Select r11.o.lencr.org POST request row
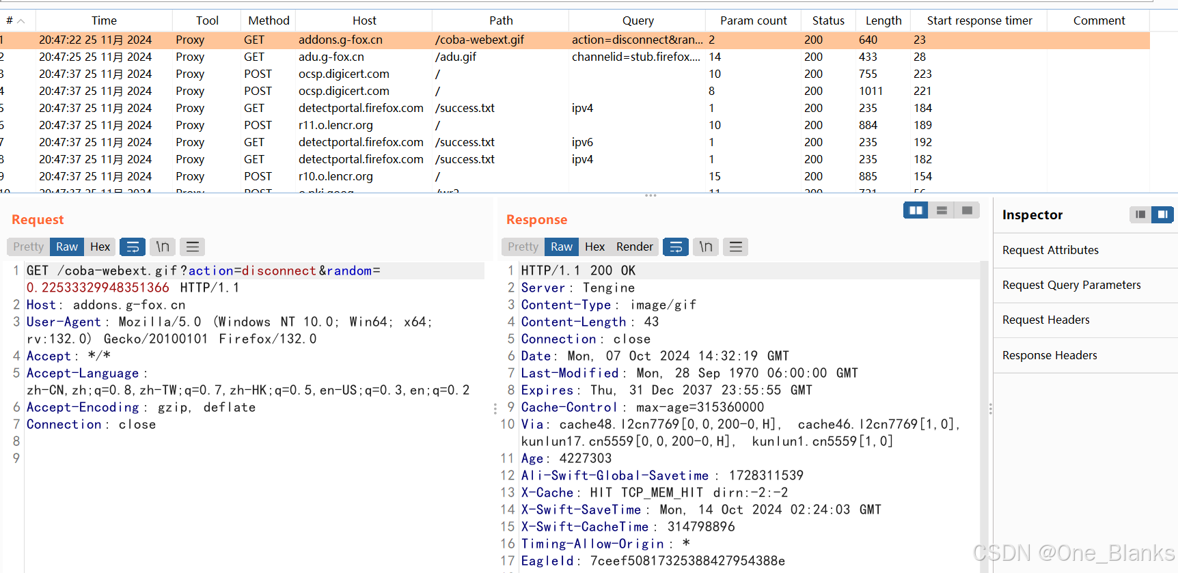Screen dimensions: 1178x573 [x=575, y=125]
